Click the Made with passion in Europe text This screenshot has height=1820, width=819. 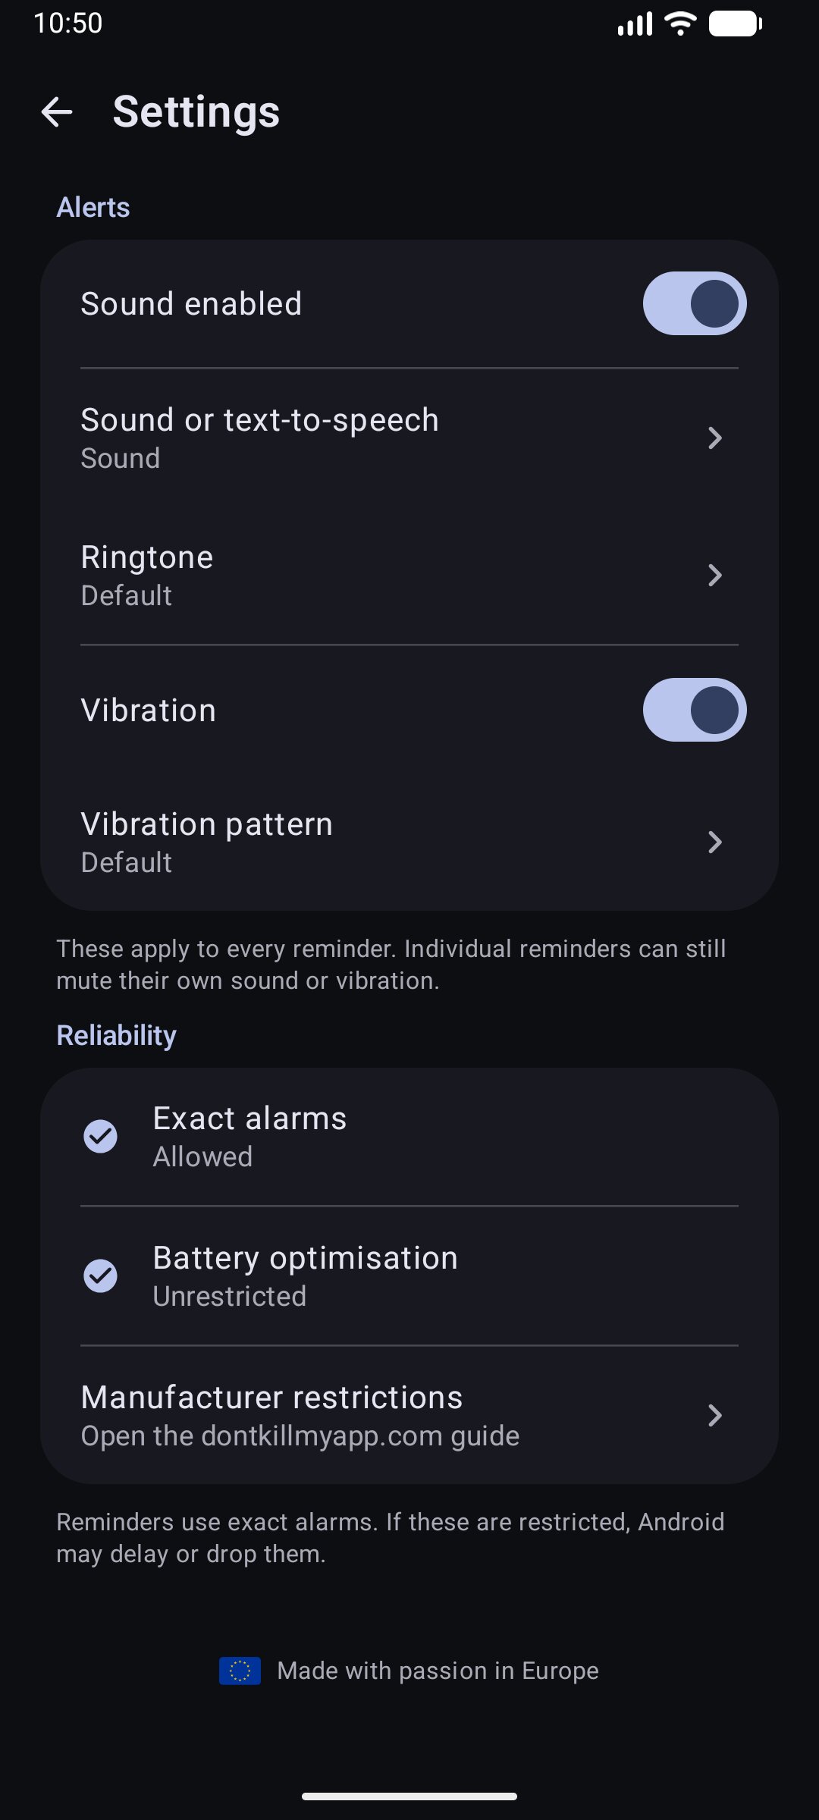[438, 1671]
